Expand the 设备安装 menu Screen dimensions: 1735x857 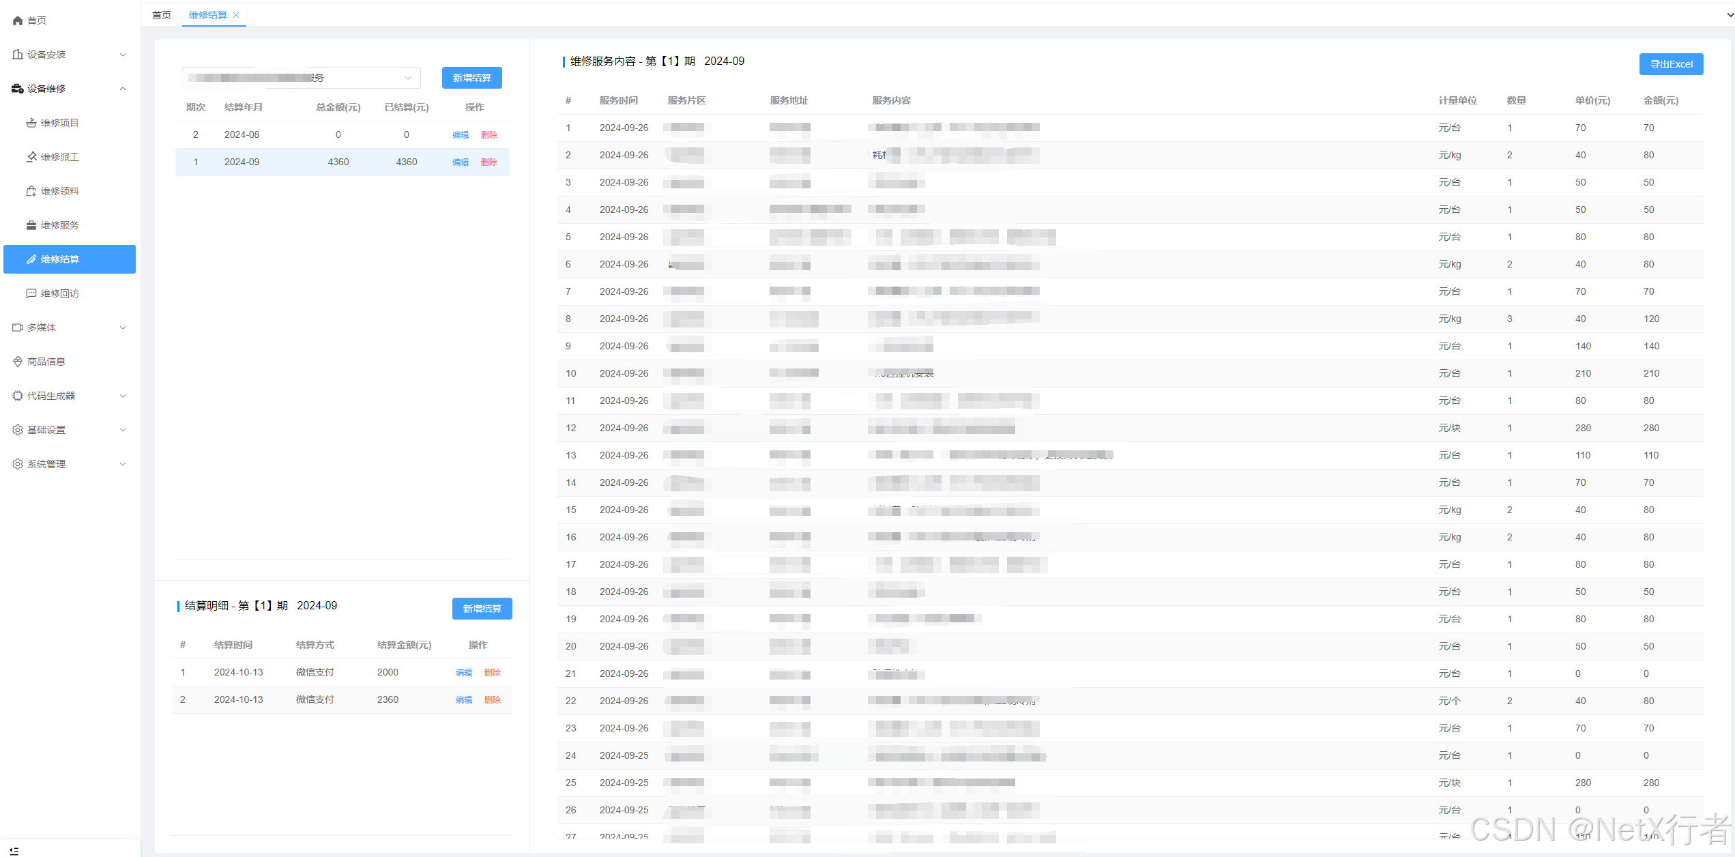click(123, 55)
